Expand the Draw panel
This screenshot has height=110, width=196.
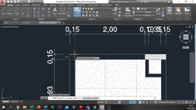pos(16,19)
